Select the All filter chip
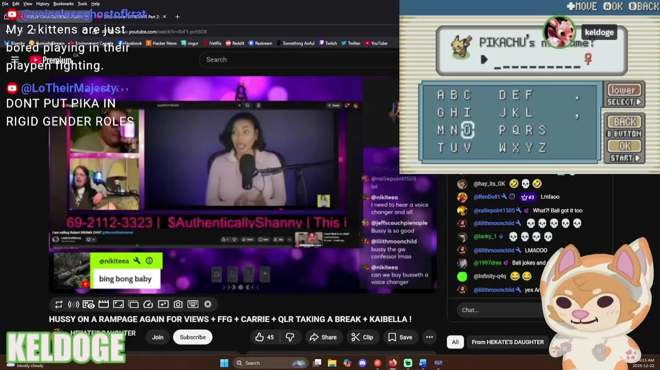The width and height of the screenshot is (660, 370). coord(455,342)
